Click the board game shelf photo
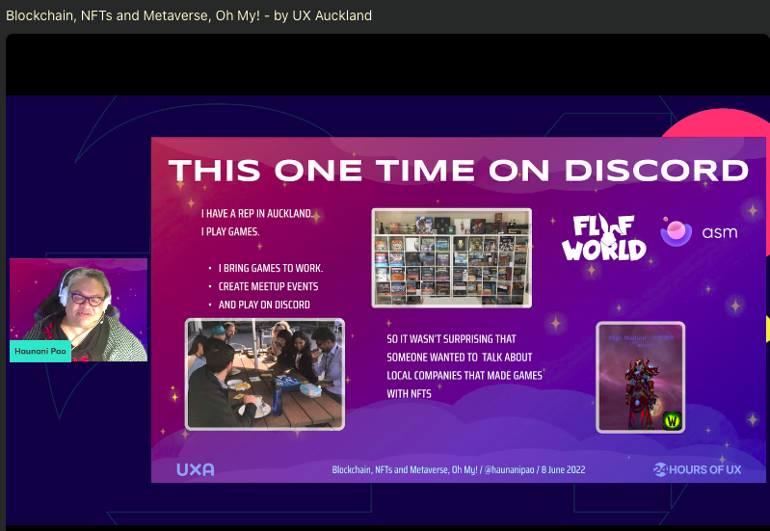This screenshot has height=531, width=770. [x=452, y=258]
